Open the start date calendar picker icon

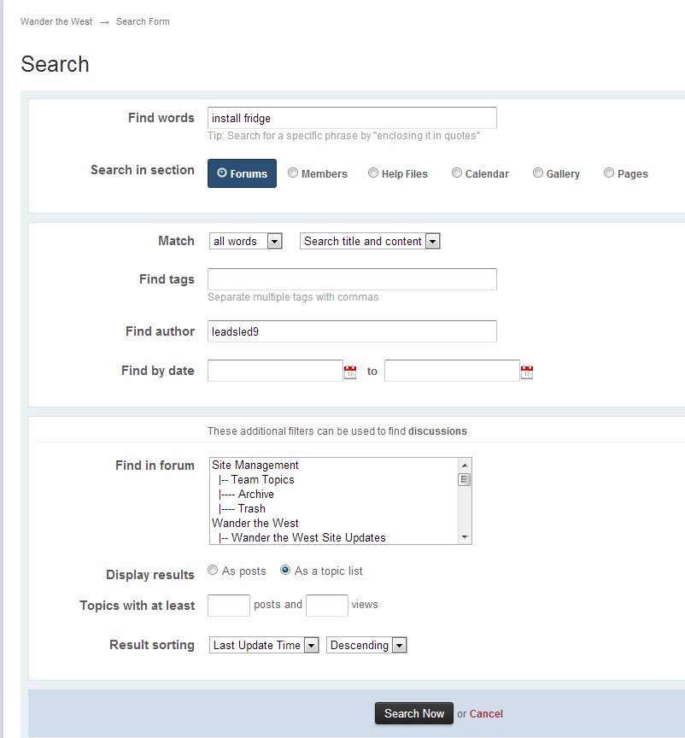coord(350,372)
